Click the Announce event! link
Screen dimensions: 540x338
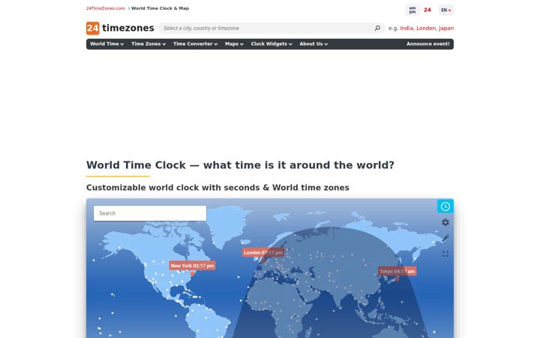coord(427,44)
